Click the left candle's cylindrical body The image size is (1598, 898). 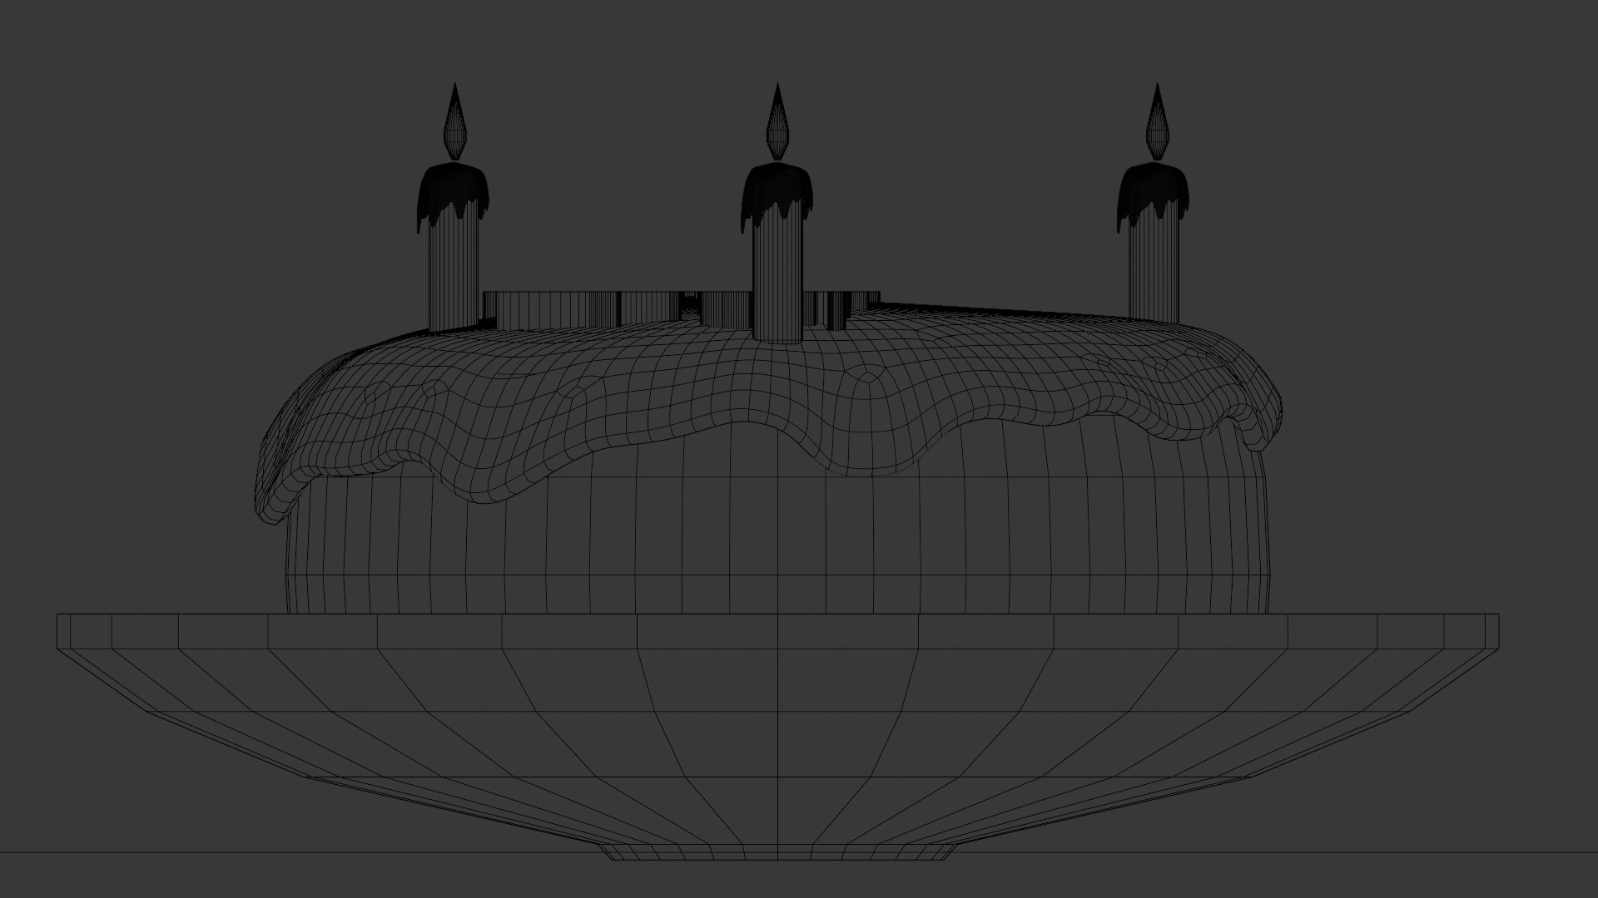coord(454,274)
